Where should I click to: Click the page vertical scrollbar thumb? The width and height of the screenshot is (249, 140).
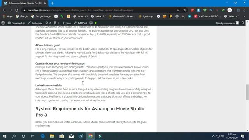[x=247, y=92]
